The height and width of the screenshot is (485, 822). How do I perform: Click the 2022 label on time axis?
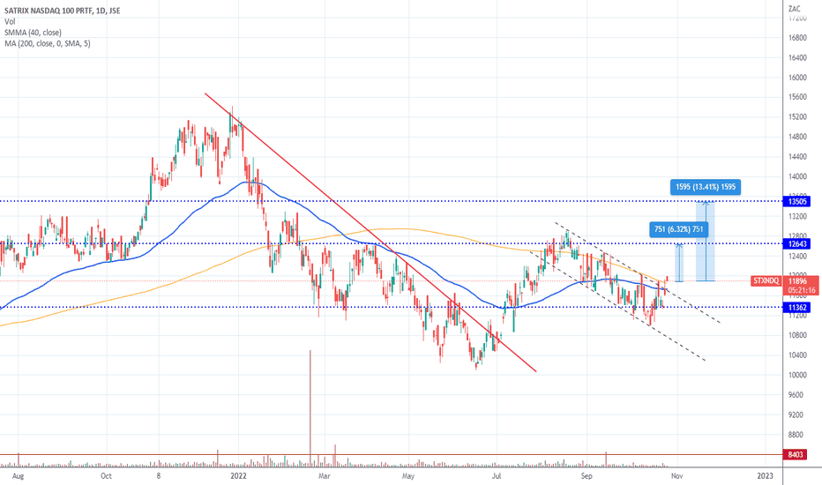click(x=238, y=476)
